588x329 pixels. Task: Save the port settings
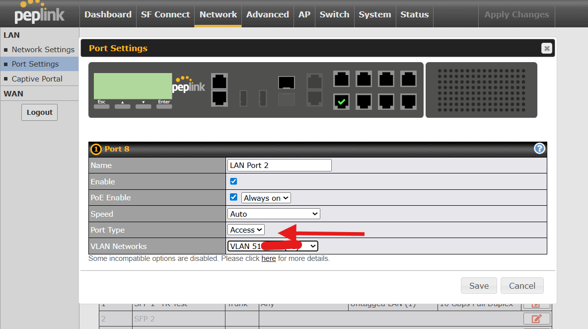(479, 286)
